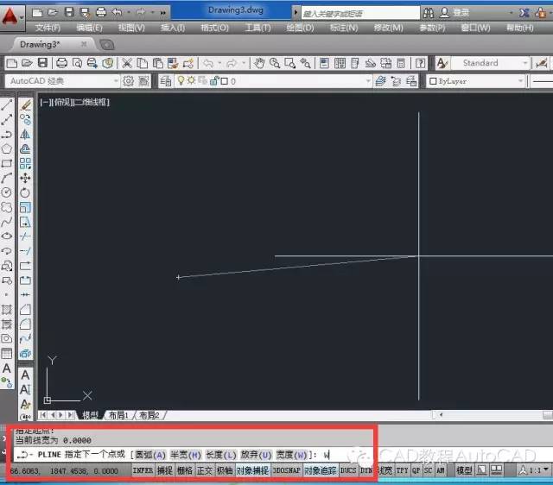
Task: Select the Offset modify tool
Action: click(25, 148)
